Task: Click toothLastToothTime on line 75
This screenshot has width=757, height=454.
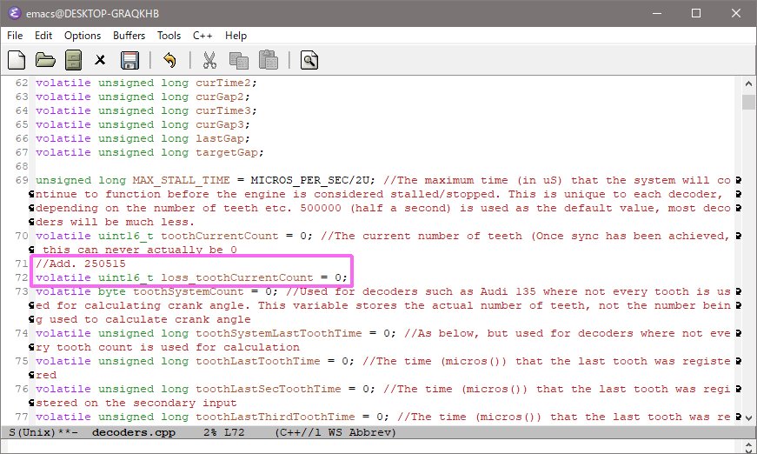Action: coord(258,361)
